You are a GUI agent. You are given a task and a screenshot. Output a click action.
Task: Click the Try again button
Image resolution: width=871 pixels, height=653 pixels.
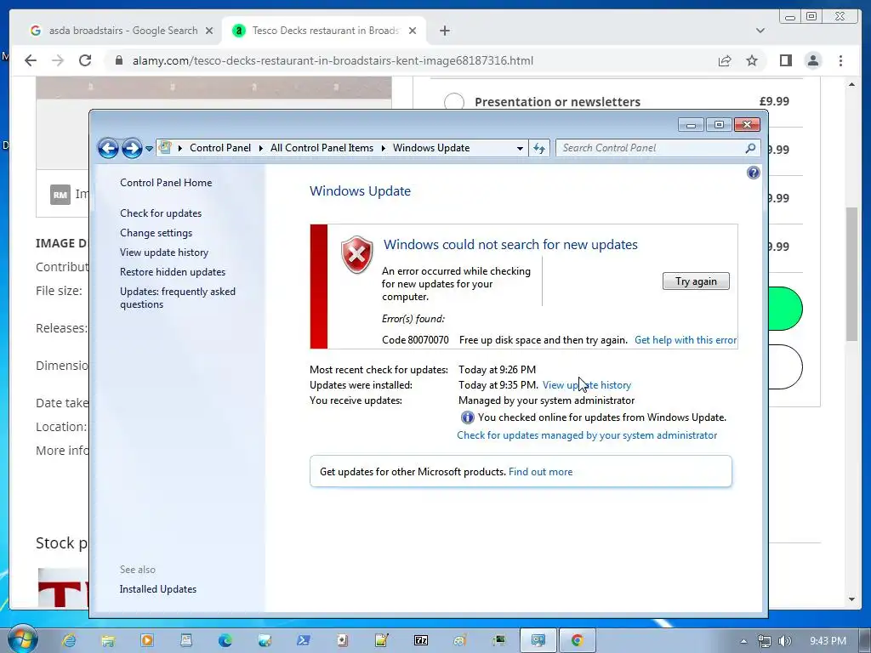[x=696, y=281]
